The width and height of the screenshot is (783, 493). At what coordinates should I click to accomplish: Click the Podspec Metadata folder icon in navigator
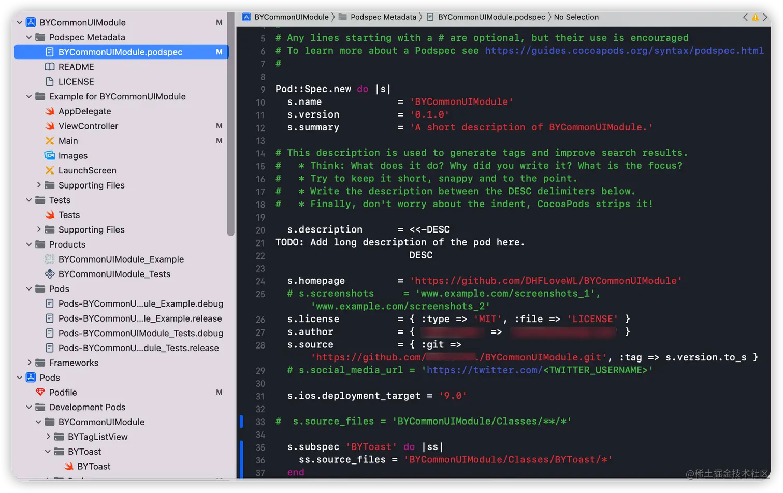click(40, 37)
